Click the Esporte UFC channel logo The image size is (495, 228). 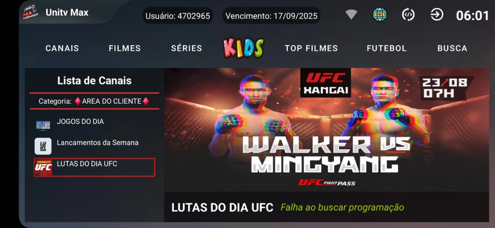tap(43, 167)
